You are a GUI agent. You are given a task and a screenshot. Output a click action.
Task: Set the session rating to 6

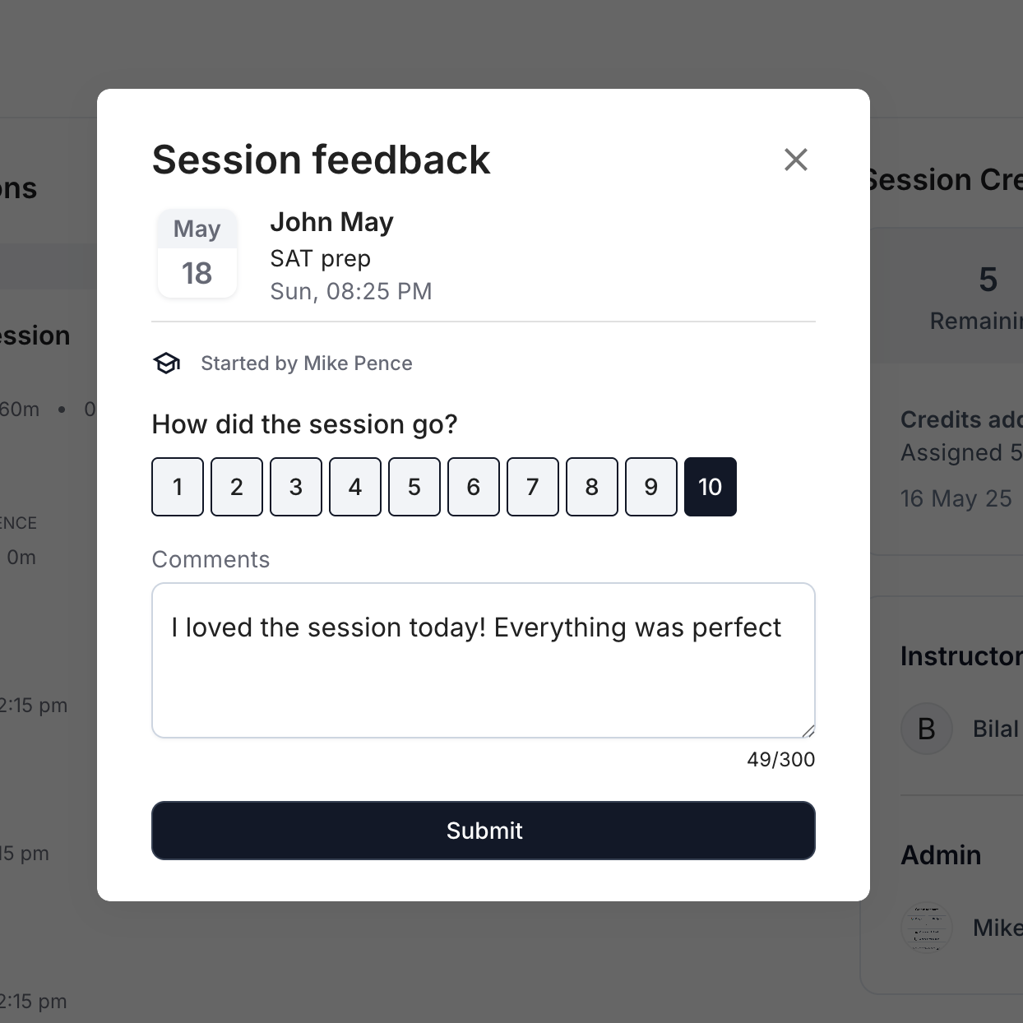pyautogui.click(x=474, y=487)
